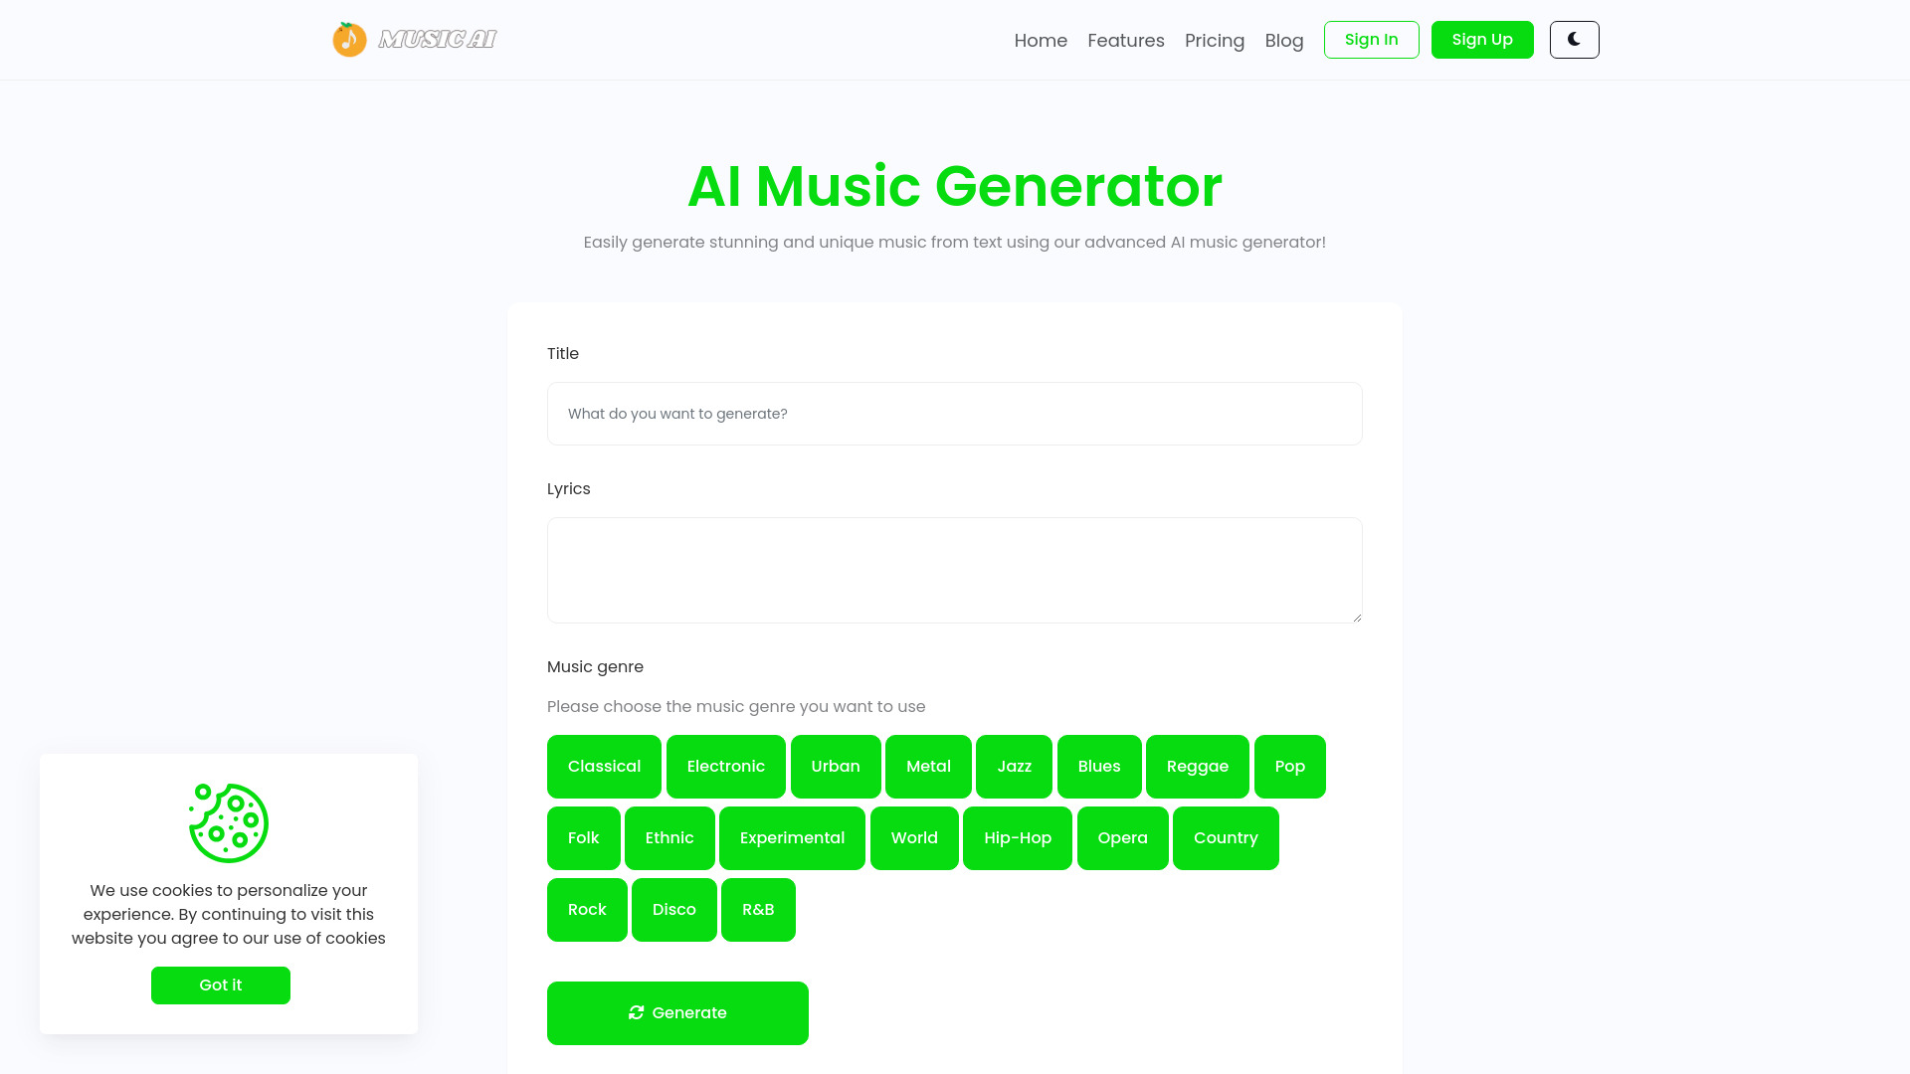Click the Generate music button
Image resolution: width=1910 pixels, height=1074 pixels.
point(676,1012)
